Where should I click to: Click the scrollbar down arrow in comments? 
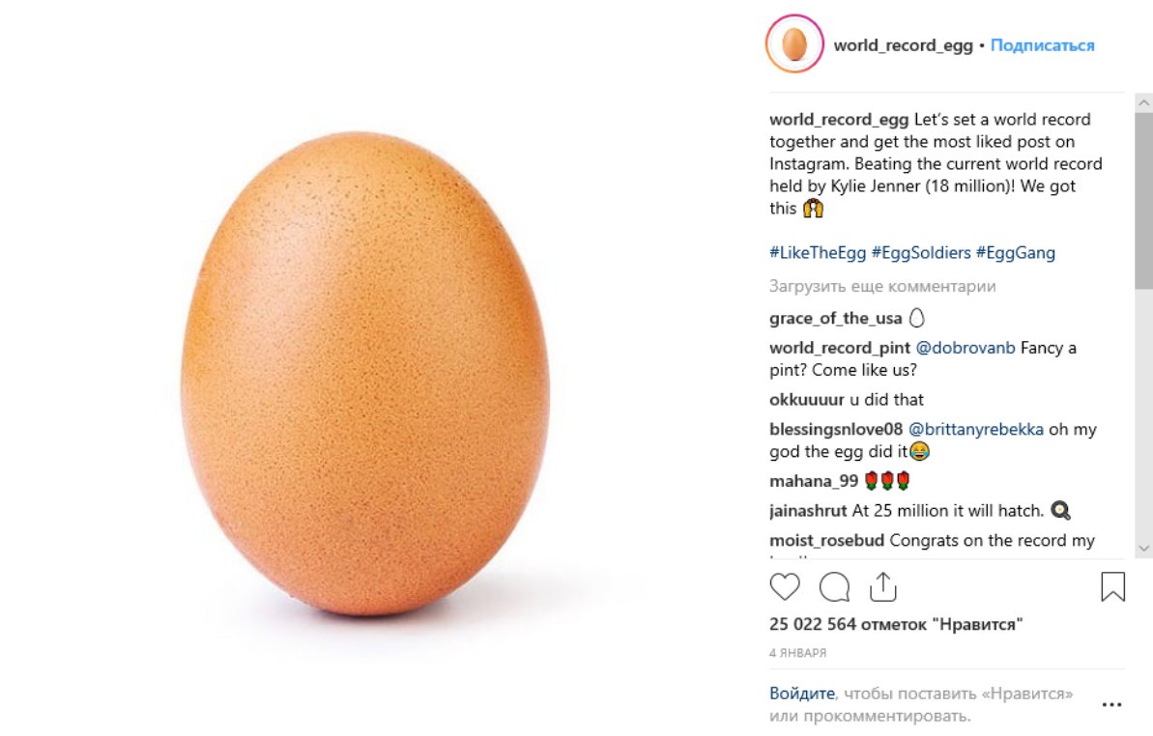(1143, 548)
